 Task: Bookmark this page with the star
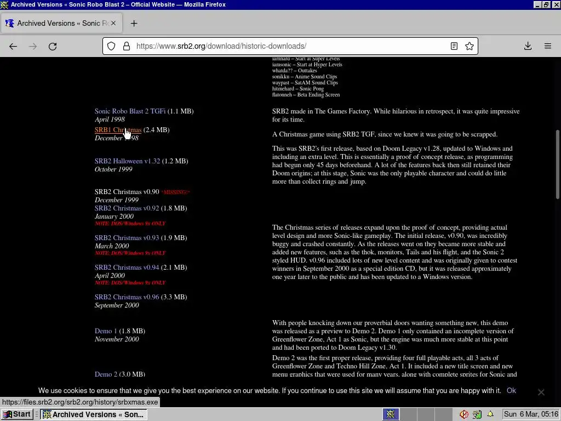click(470, 46)
